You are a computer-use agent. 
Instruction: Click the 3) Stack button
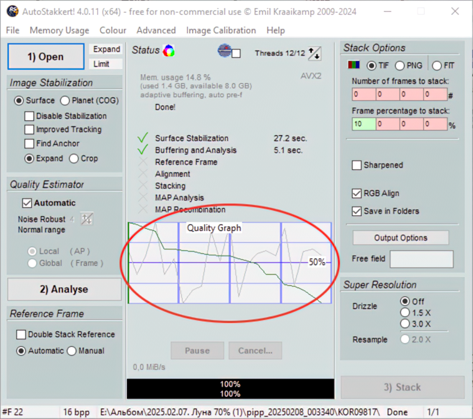point(403,387)
